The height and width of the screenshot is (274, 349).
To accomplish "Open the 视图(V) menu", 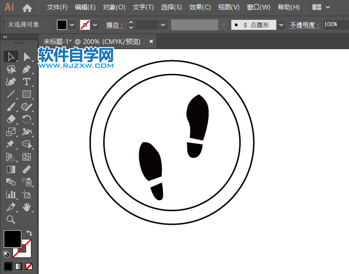I will [x=229, y=7].
